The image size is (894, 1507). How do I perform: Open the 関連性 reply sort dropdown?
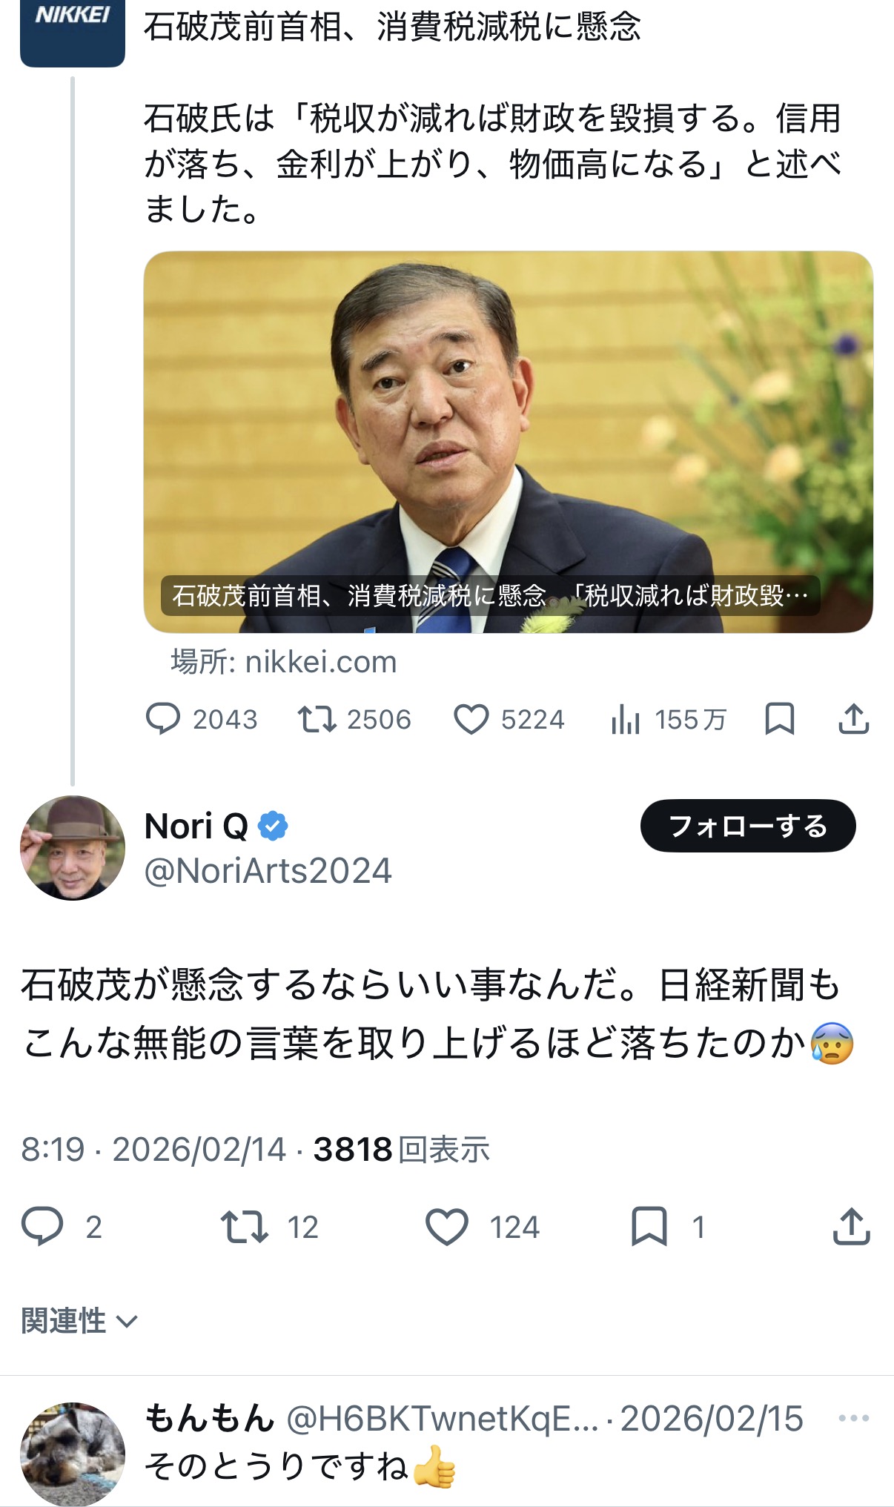click(79, 1321)
